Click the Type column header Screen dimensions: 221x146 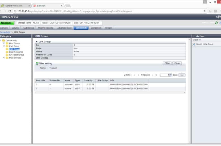(78, 81)
